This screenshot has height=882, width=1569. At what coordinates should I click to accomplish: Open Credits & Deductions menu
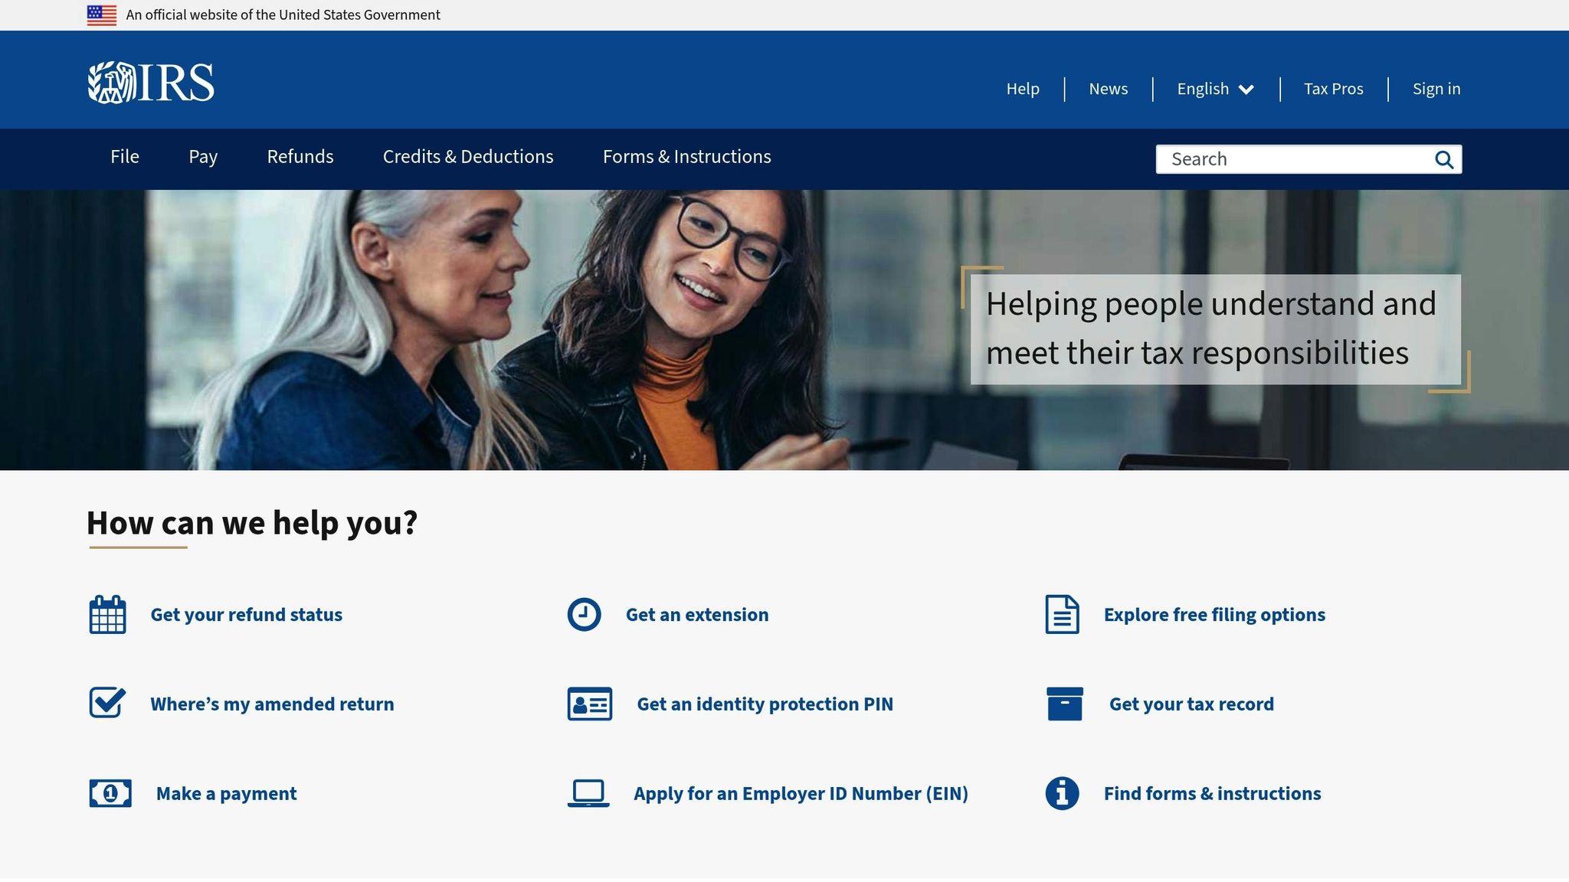[467, 157]
